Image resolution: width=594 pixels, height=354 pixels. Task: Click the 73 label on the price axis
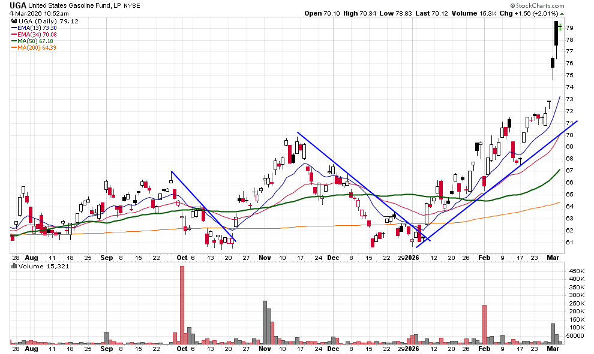tap(570, 99)
